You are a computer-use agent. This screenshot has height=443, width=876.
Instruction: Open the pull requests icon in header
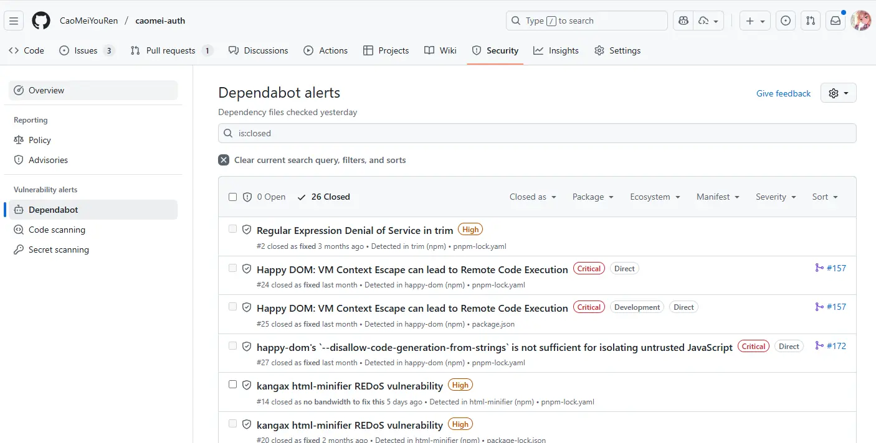pos(810,21)
